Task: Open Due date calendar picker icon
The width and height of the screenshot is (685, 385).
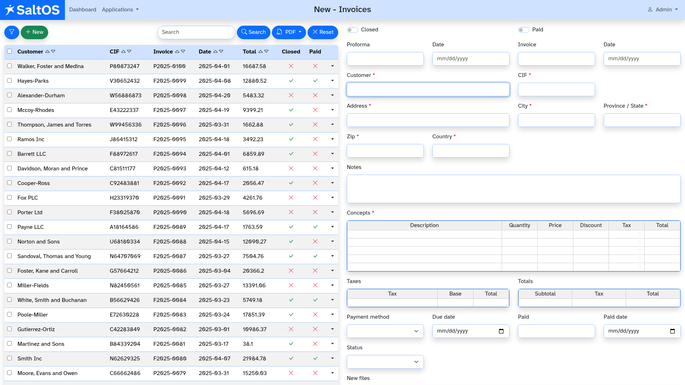Action: (x=501, y=331)
